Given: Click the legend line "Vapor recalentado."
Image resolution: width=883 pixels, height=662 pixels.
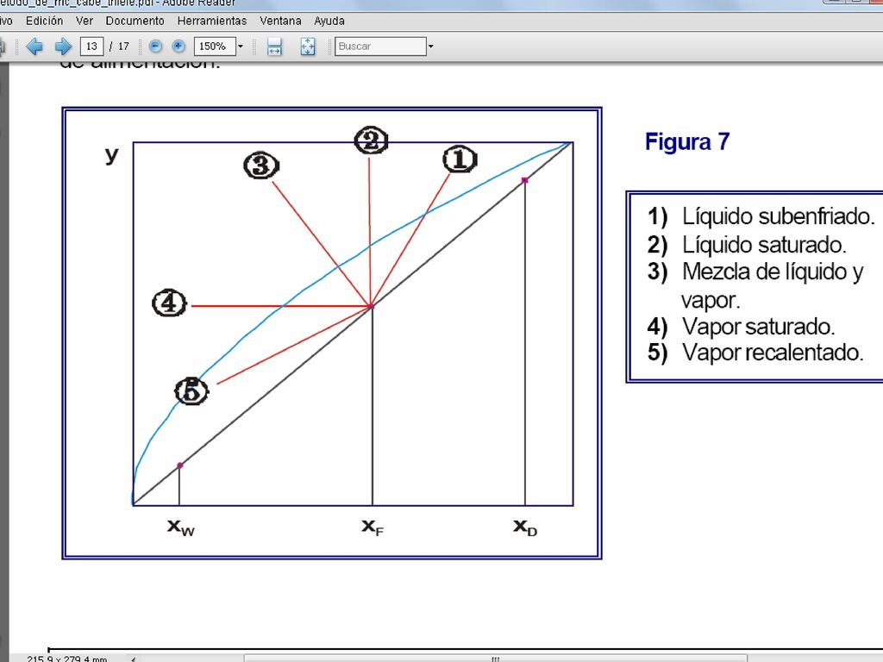Looking at the screenshot, I should [773, 353].
